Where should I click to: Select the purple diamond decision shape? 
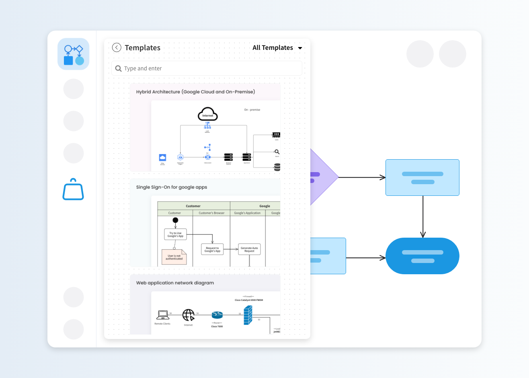pyautogui.click(x=324, y=177)
